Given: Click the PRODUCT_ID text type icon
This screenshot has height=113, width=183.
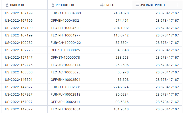Looking at the screenshot, I should [x=53, y=5].
